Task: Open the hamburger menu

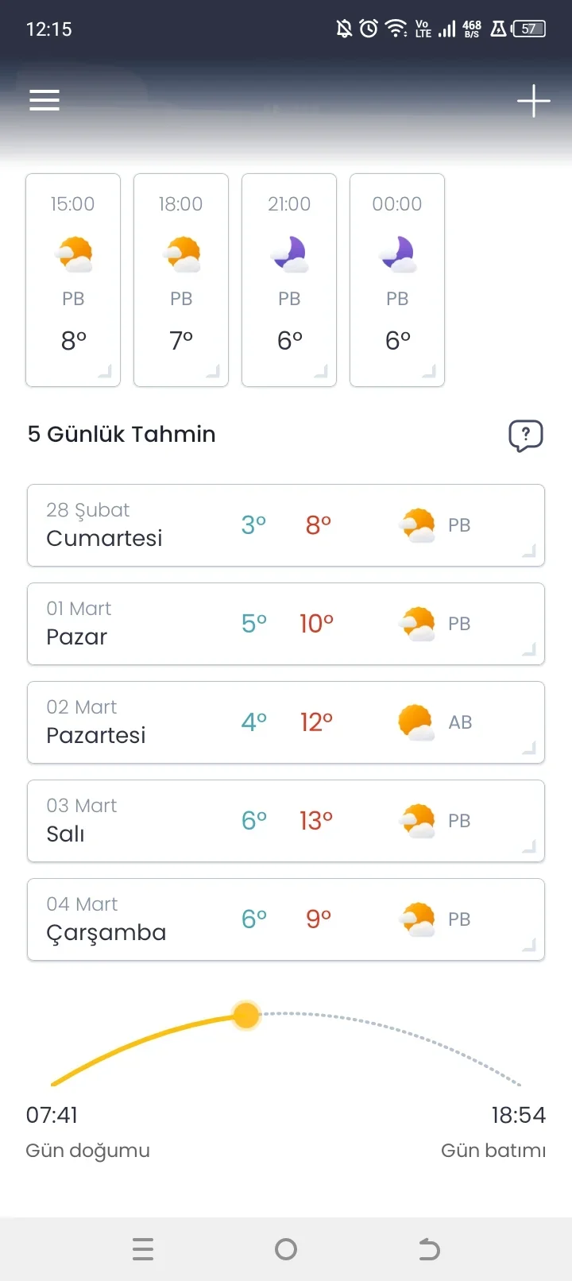Action: (x=44, y=100)
